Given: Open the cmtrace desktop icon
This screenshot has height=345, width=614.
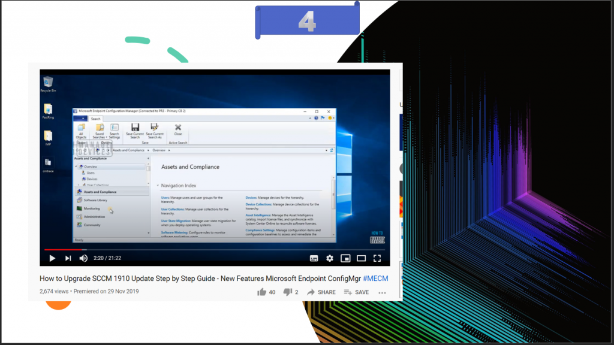Looking at the screenshot, I should [x=48, y=165].
